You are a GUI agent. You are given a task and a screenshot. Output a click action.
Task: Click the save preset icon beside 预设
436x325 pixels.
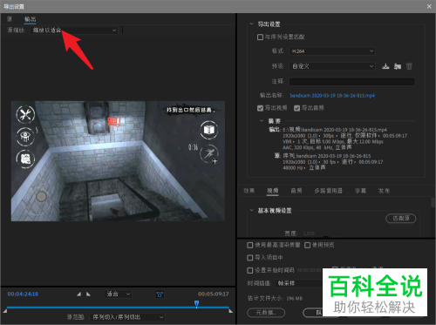click(385, 66)
